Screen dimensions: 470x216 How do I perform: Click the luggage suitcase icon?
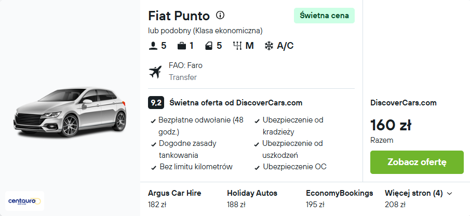[x=182, y=46]
